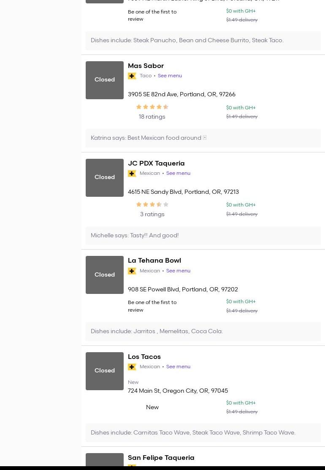The height and width of the screenshot is (470, 325).
Task: Open the Mas Sabor restaurant title
Action: click(x=146, y=66)
